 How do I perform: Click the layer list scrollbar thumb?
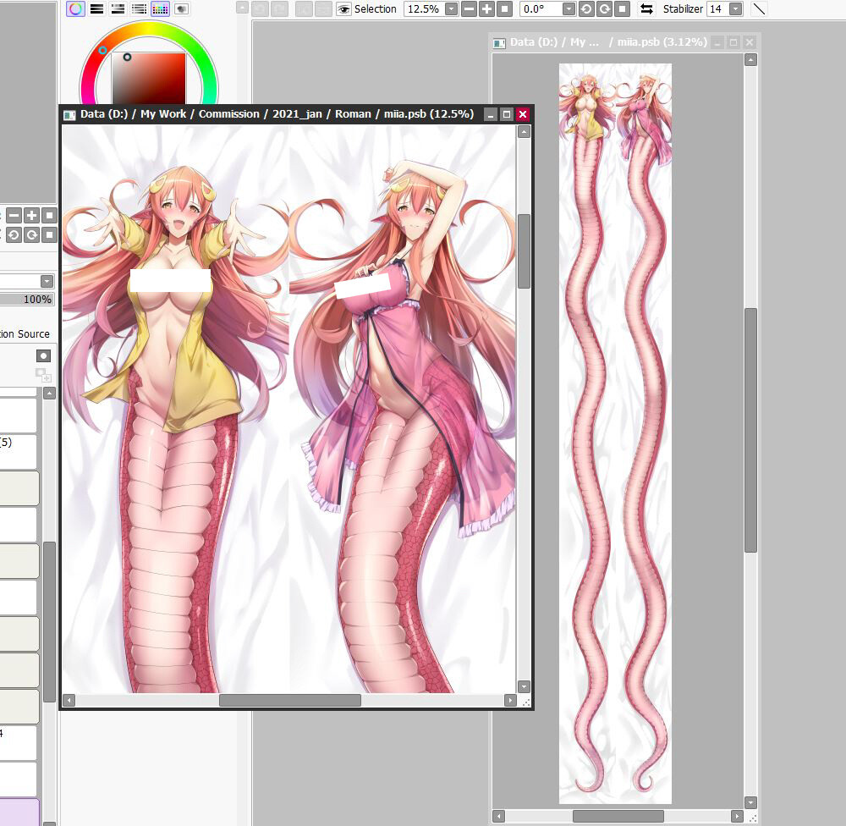point(50,622)
